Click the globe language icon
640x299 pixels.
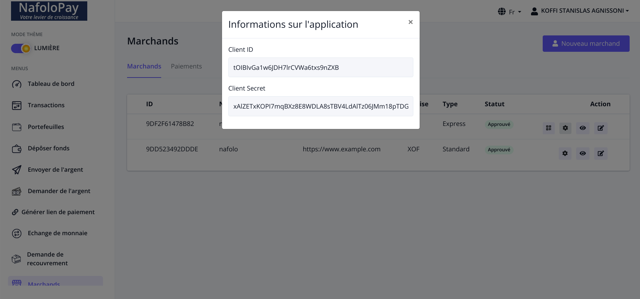502,12
